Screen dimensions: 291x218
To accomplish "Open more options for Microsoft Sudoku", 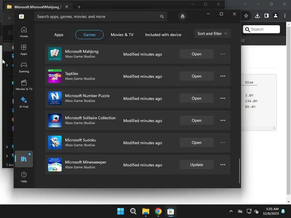I will tap(223, 142).
